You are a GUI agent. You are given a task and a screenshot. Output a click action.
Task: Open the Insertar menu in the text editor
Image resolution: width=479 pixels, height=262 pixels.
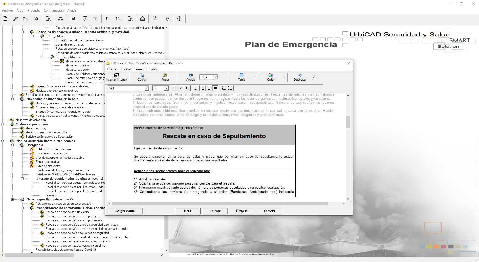point(126,69)
